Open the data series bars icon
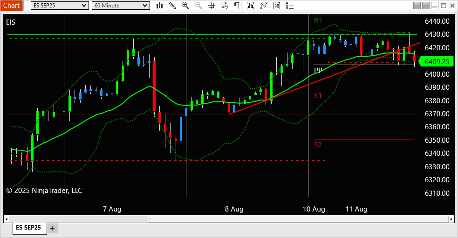The image size is (458, 238). (250, 6)
